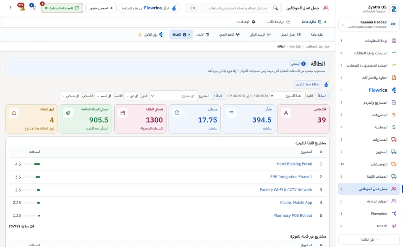Open the أي مشروع project dropdown
The width and height of the screenshot is (403, 247).
[x=173, y=96]
